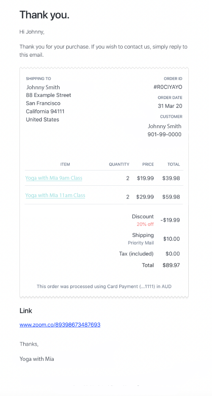Click the Thank you. heading
The width and height of the screenshot is (212, 396).
tap(44, 15)
